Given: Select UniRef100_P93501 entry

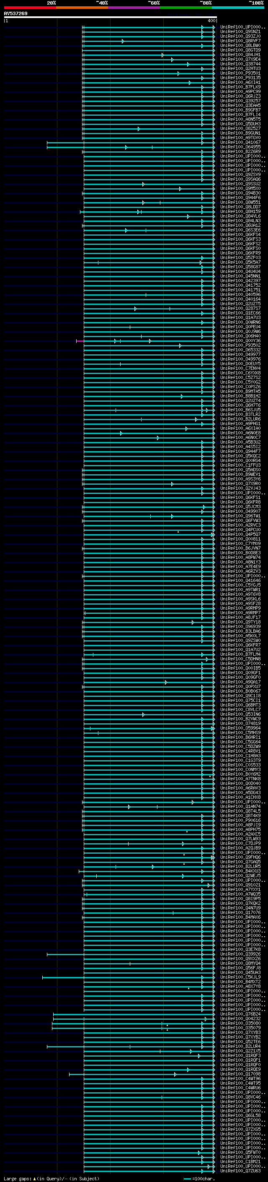Looking at the screenshot, I should coord(240,73).
